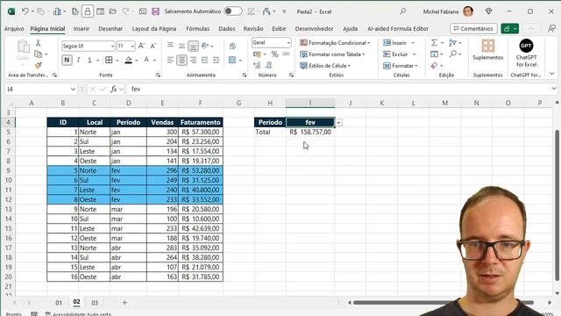This screenshot has height=316, width=561.
Task: Click the camera icon in quick access toolbar
Action: (142, 11)
